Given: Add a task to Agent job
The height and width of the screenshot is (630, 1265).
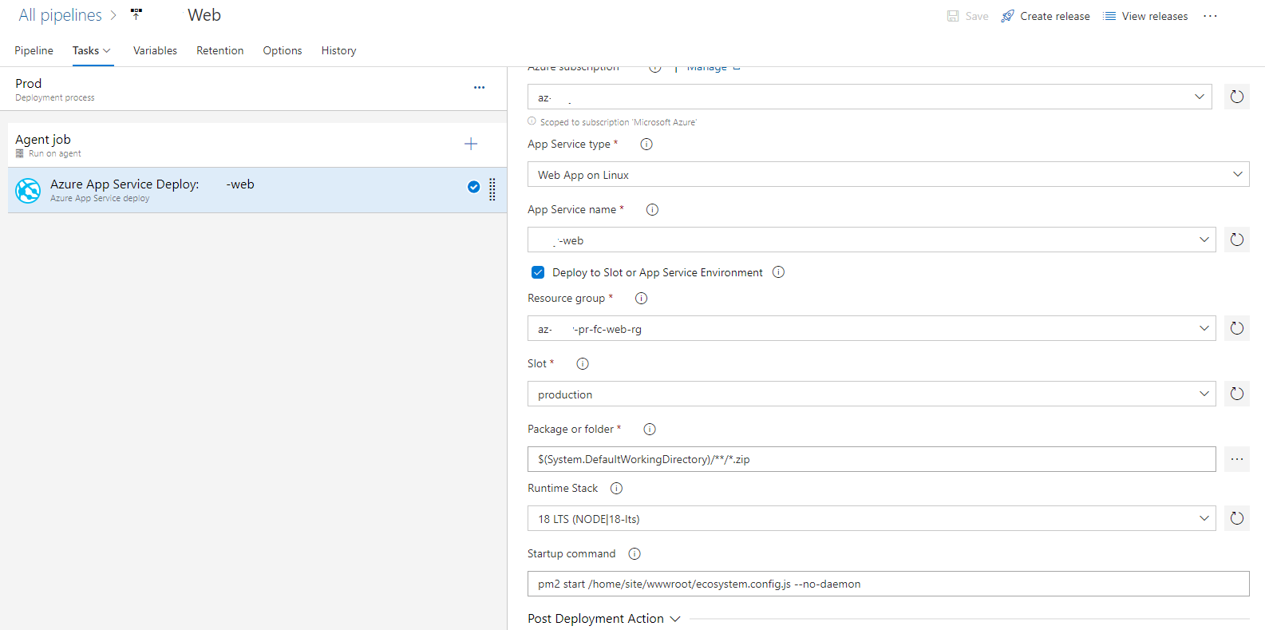Looking at the screenshot, I should point(471,144).
